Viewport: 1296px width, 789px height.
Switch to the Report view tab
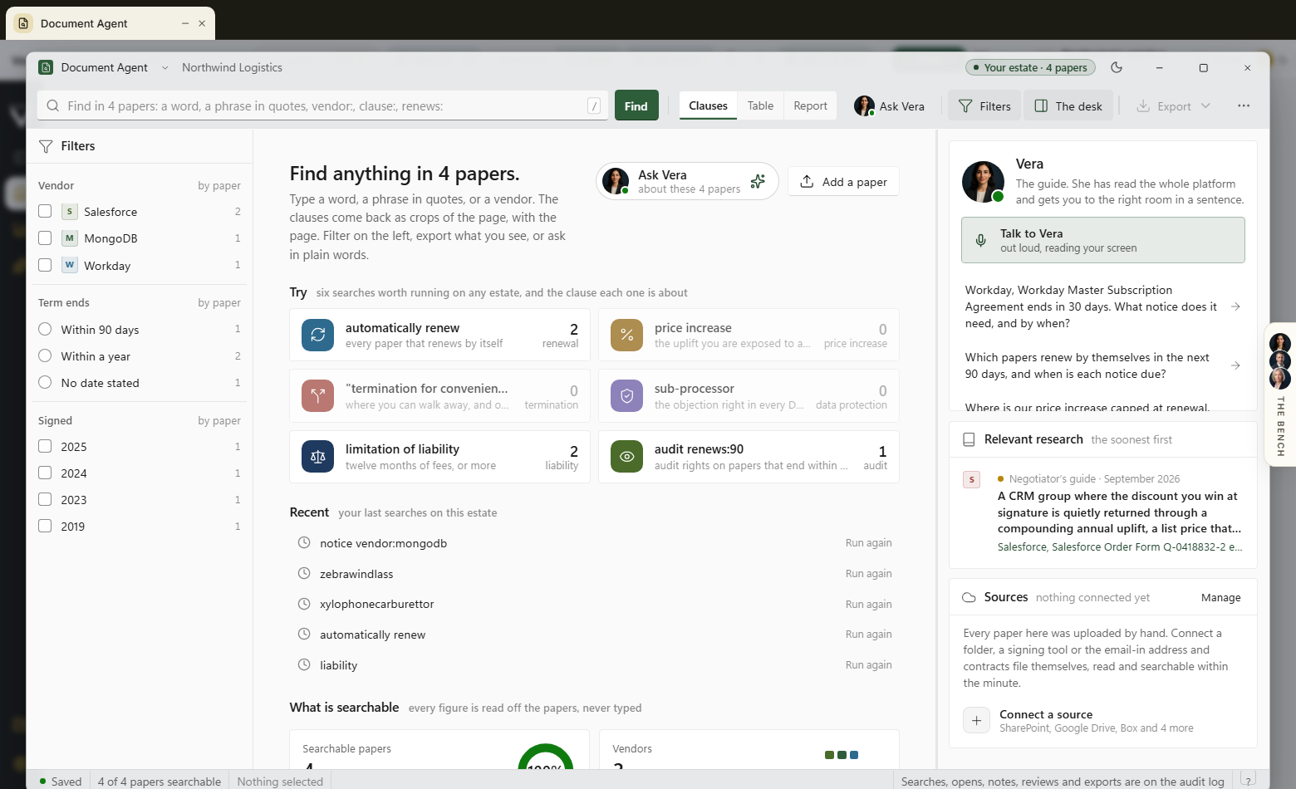(810, 105)
